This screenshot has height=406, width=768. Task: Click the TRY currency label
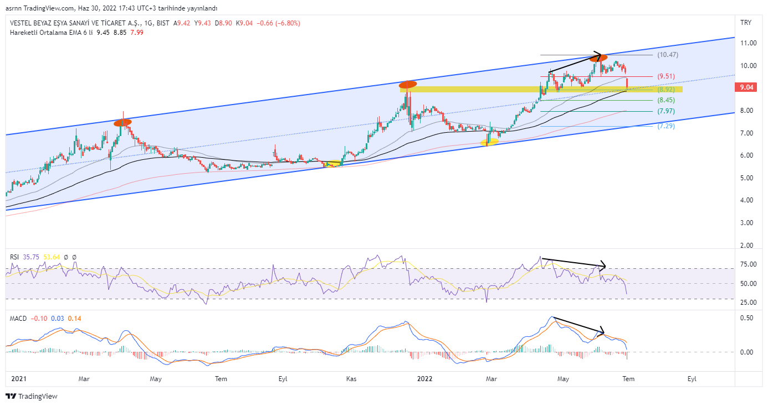(746, 23)
